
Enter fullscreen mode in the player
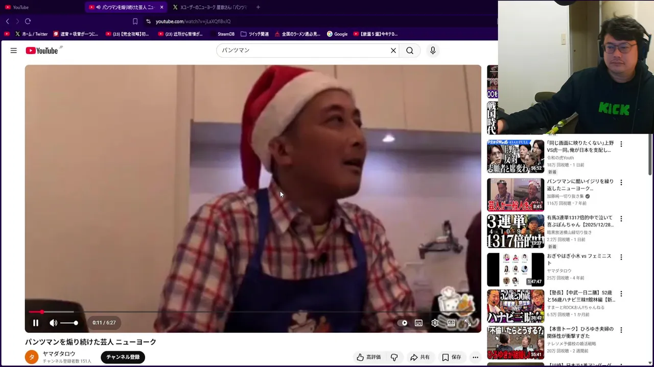click(x=468, y=323)
